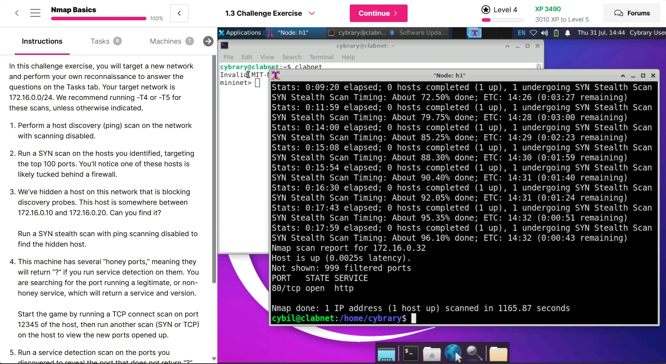The height and width of the screenshot is (364, 666).
Task: Click the "80/tcp open http" line in the terminal
Action: (x=313, y=288)
